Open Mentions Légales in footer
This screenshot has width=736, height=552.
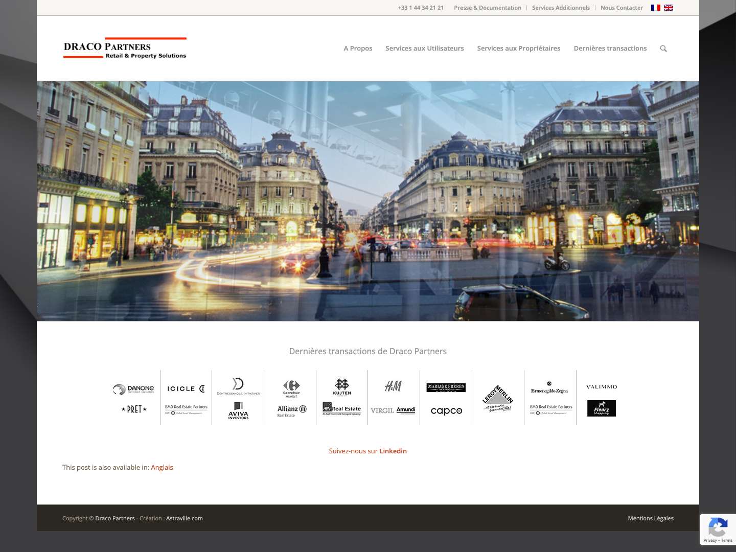(651, 518)
